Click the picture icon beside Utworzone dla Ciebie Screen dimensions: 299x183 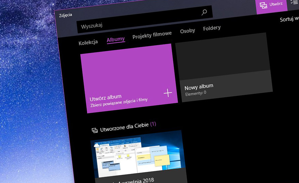(95, 130)
